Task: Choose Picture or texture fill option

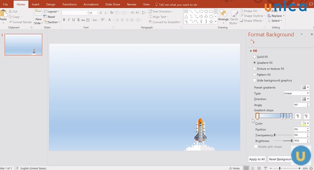Action: point(255,69)
